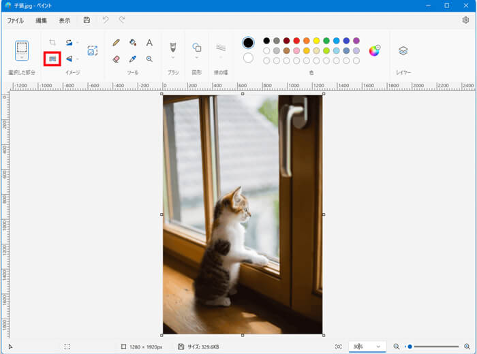Open the 表示 menu
Screen dimensions: 477x354
tap(63, 20)
